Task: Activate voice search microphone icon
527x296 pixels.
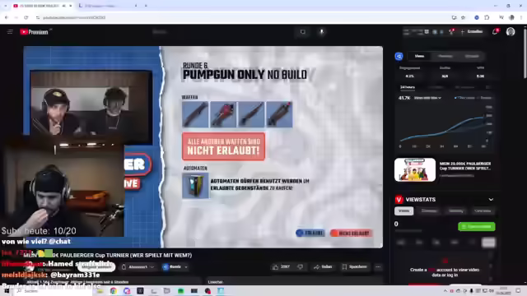Action: pos(322,32)
